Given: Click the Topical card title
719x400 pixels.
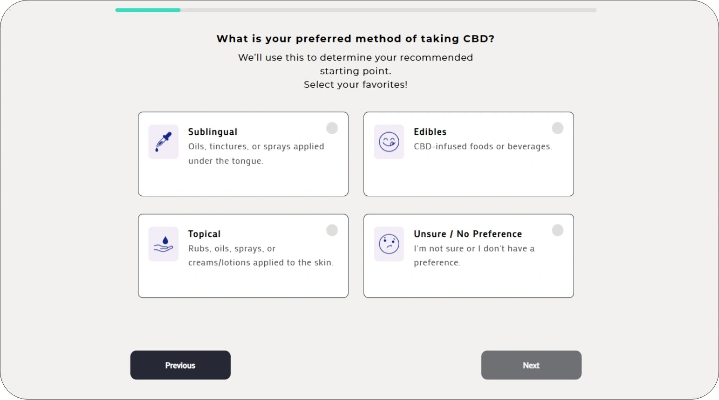Looking at the screenshot, I should coord(204,234).
